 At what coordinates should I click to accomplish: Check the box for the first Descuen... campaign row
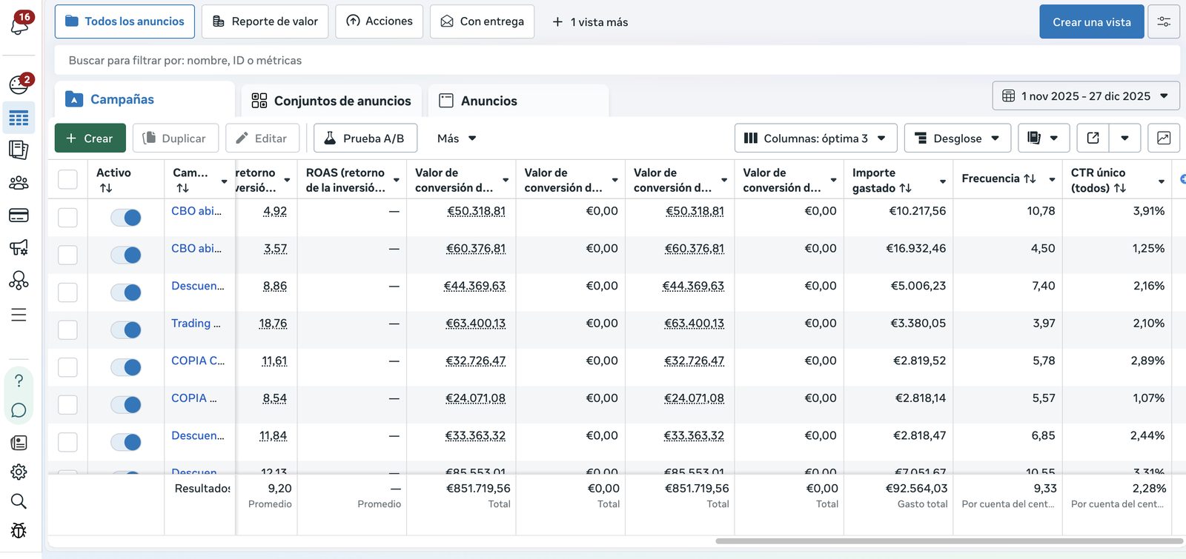tap(67, 292)
